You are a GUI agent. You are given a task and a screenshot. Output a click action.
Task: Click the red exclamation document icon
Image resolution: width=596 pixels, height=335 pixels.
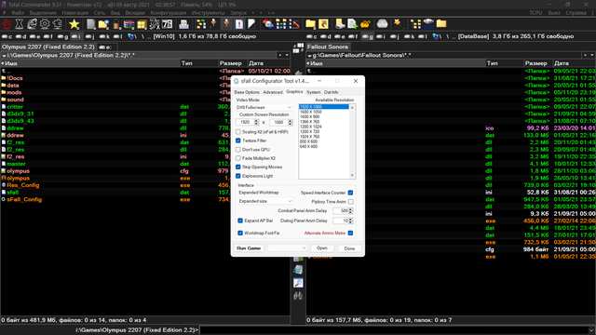click(x=239, y=24)
